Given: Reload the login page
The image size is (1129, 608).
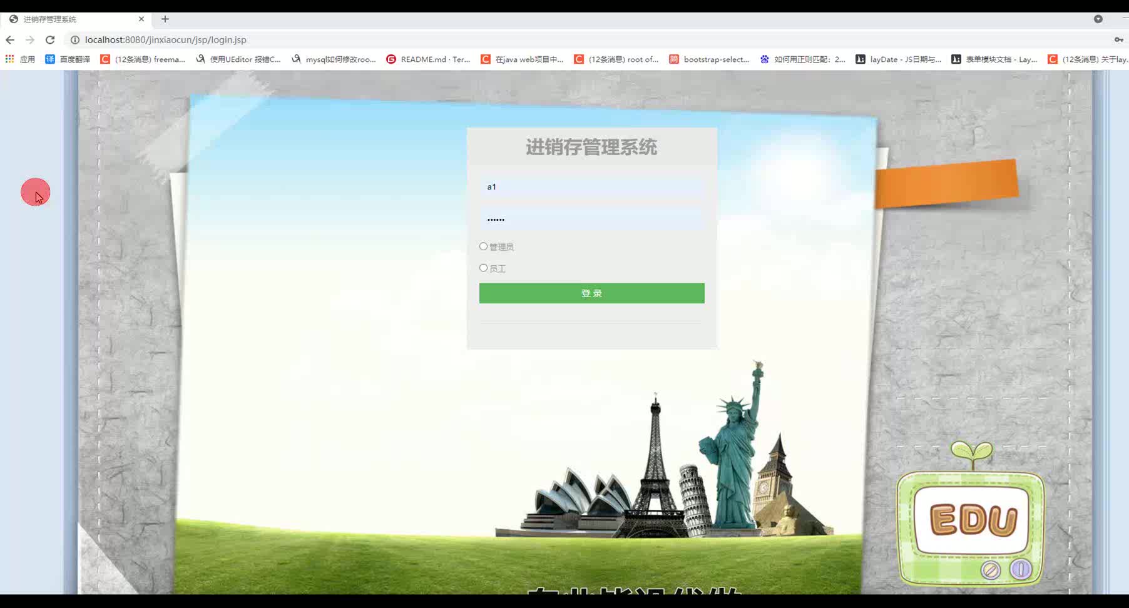Looking at the screenshot, I should (x=50, y=39).
